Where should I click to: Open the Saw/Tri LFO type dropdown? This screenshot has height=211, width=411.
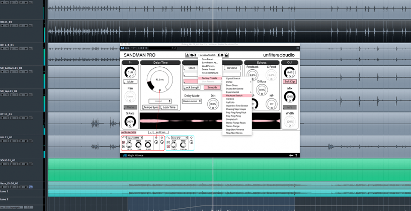[x=134, y=138]
